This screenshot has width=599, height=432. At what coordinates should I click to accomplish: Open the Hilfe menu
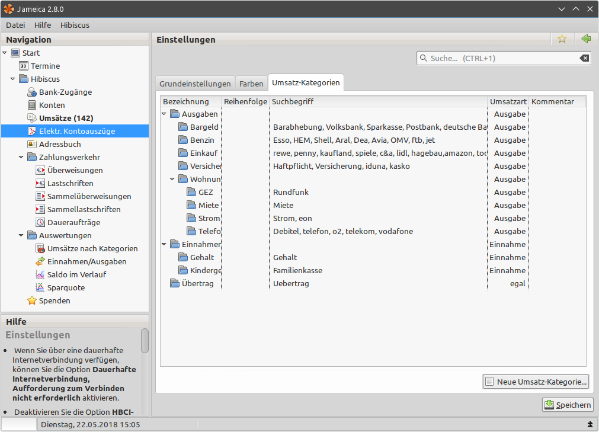click(x=43, y=25)
